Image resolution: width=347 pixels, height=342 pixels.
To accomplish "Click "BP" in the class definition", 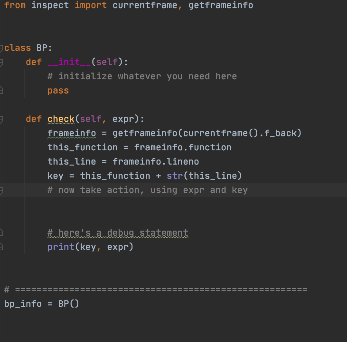I will click(x=42, y=48).
